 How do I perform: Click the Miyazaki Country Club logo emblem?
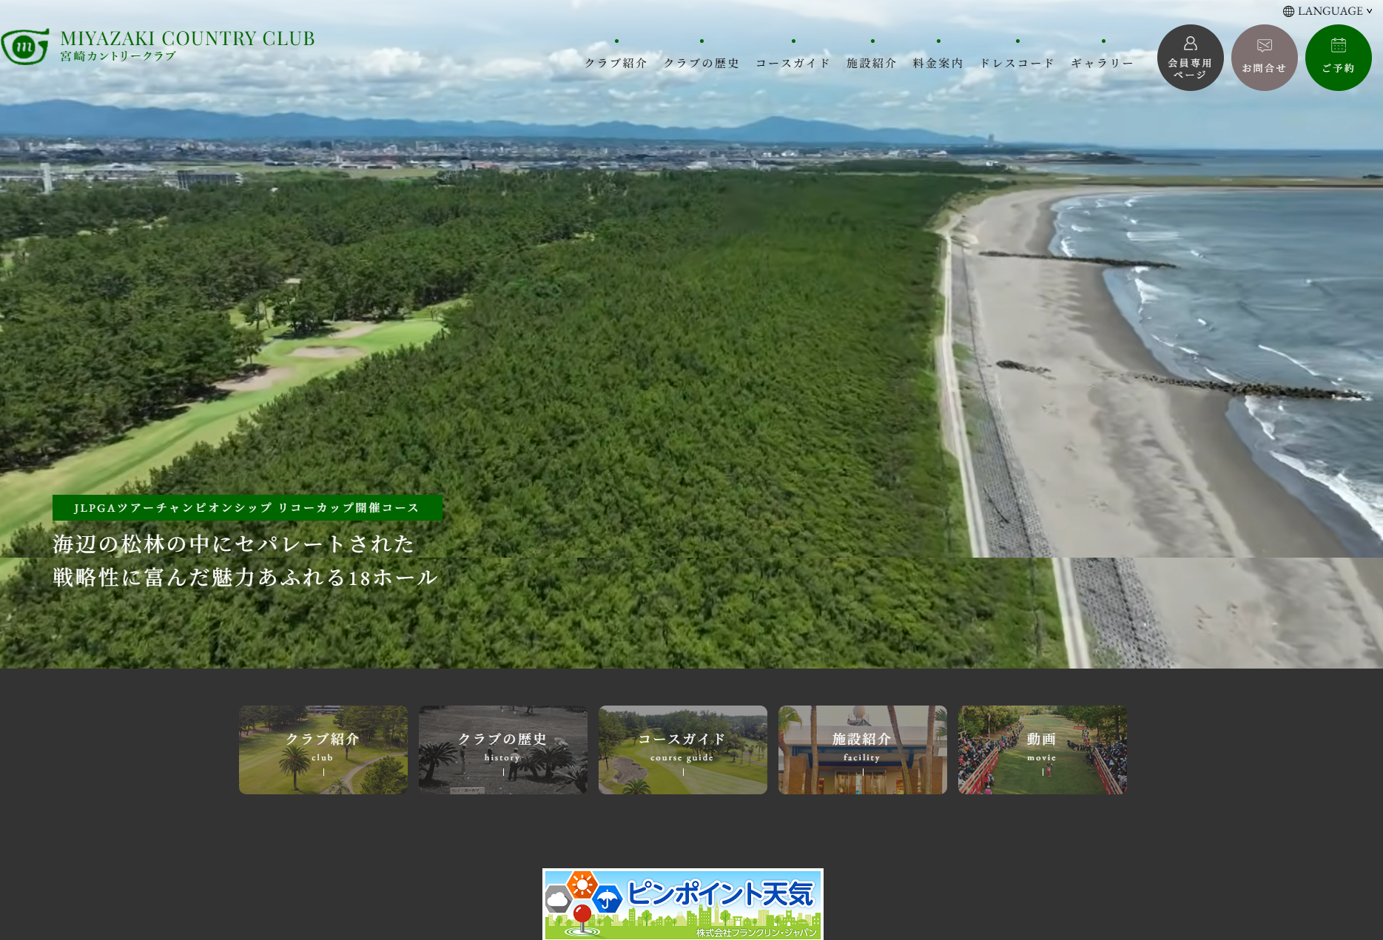25,47
